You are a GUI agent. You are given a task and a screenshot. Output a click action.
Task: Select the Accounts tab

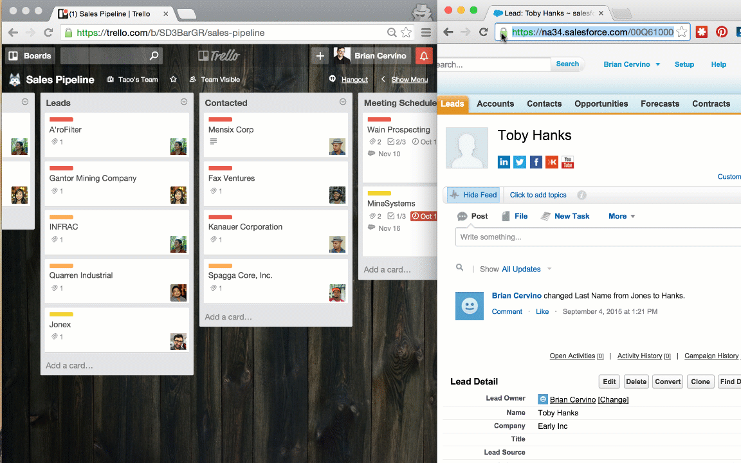(495, 104)
